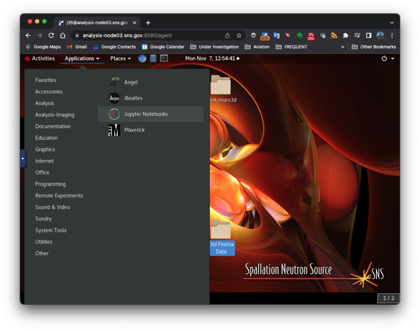Launch the Maverick application

[x=134, y=130]
